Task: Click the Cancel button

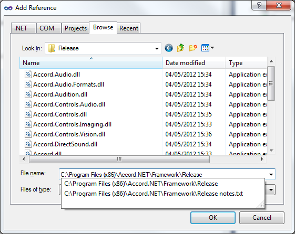Action: click(262, 218)
